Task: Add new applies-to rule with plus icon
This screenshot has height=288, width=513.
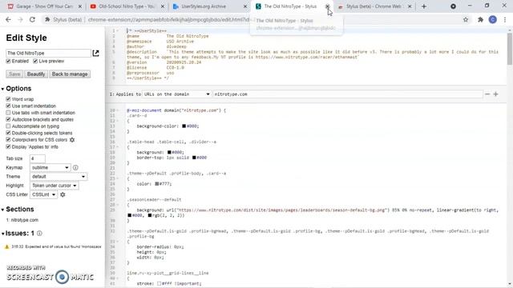Action: [x=495, y=94]
